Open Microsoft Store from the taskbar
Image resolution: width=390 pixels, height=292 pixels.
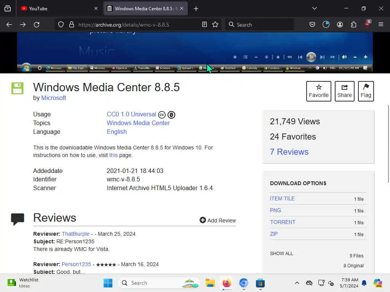point(260,283)
